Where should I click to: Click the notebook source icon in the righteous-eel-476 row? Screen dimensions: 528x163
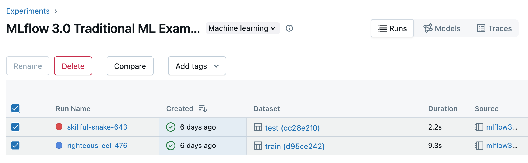pyautogui.click(x=479, y=146)
